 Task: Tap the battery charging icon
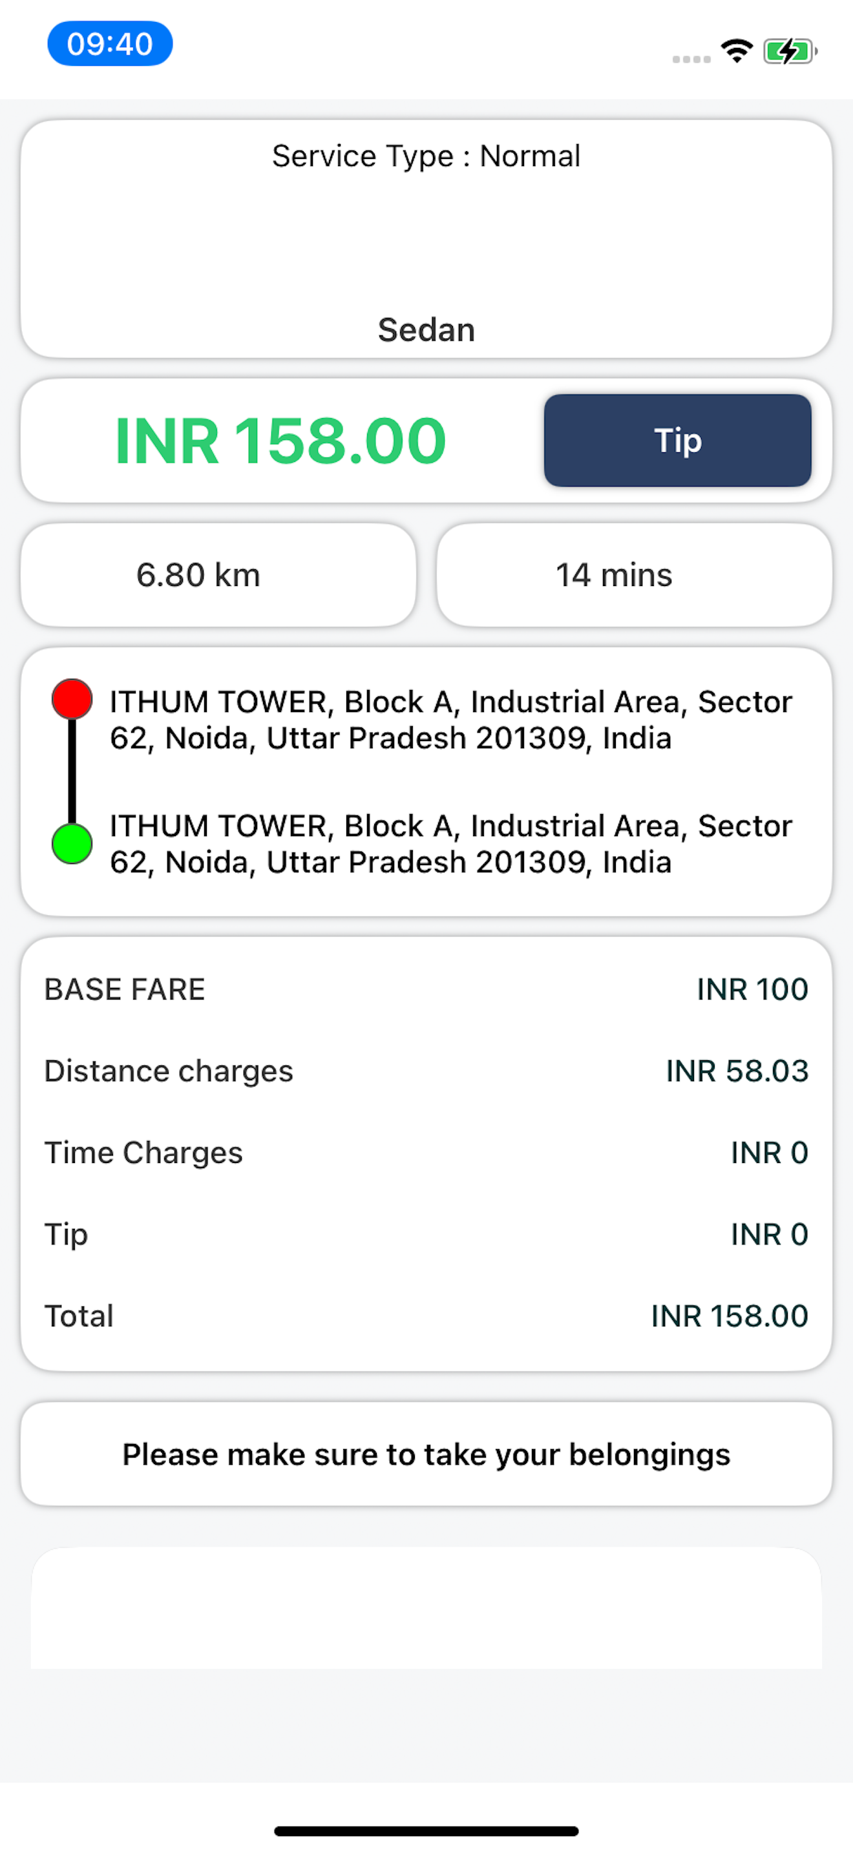click(790, 52)
